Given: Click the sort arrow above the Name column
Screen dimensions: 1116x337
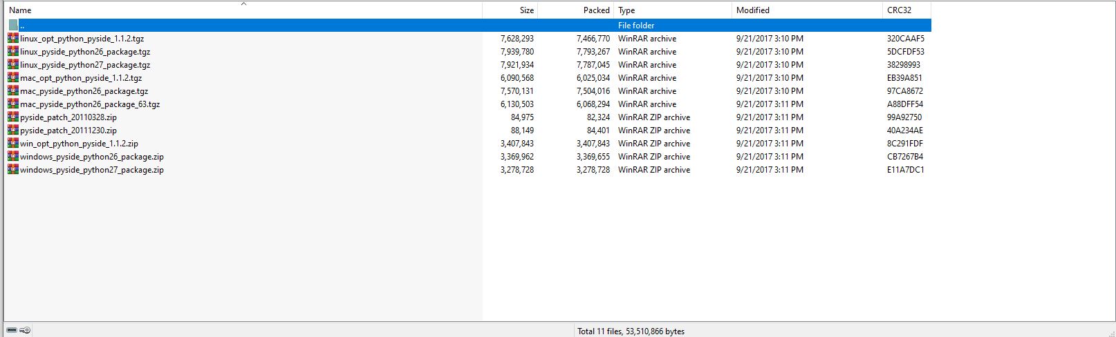Looking at the screenshot, I should click(243, 3).
